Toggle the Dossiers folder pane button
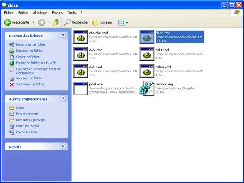 (x=102, y=22)
